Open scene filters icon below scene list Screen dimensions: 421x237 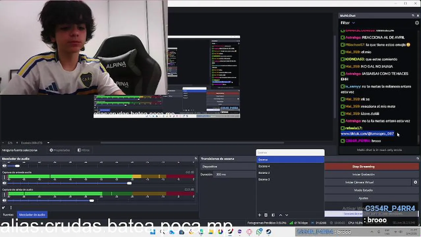click(273, 215)
